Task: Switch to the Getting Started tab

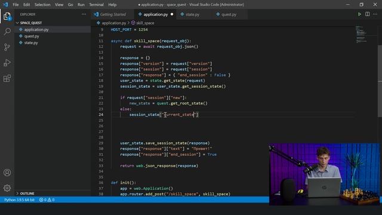Action: click(x=113, y=14)
